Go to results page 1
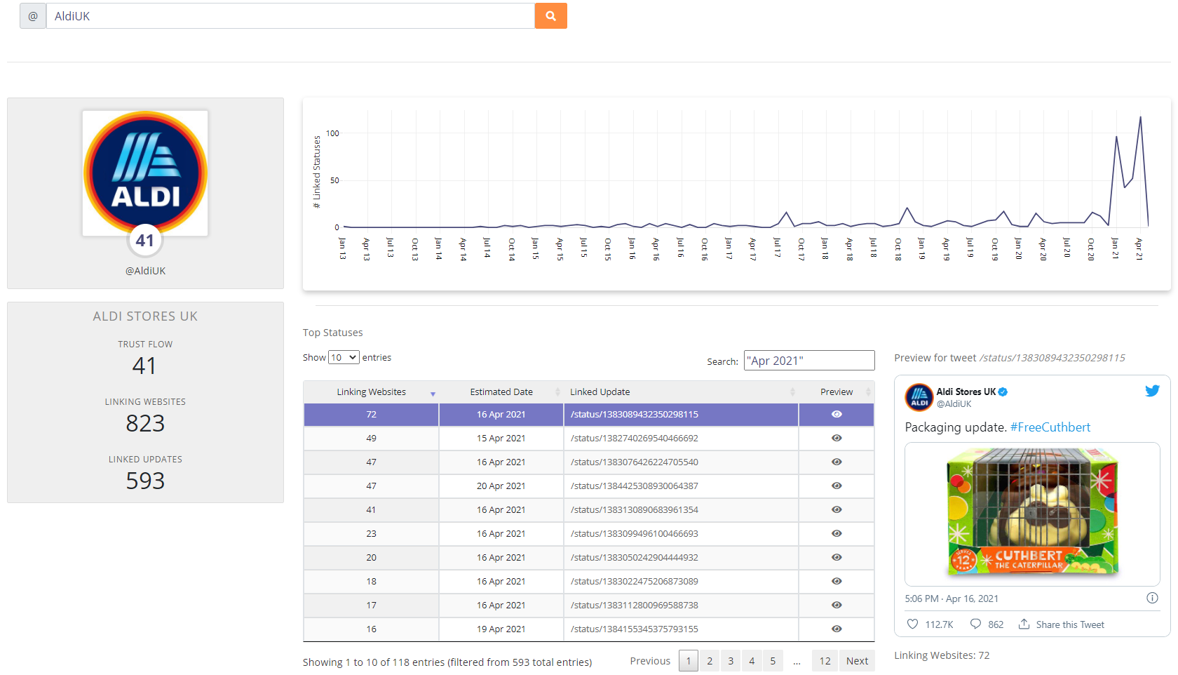The width and height of the screenshot is (1178, 675). point(689,661)
